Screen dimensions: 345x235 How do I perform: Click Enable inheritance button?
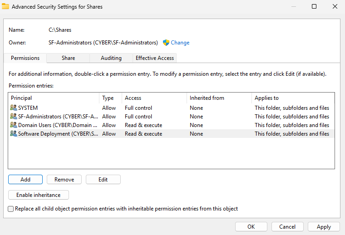point(38,195)
